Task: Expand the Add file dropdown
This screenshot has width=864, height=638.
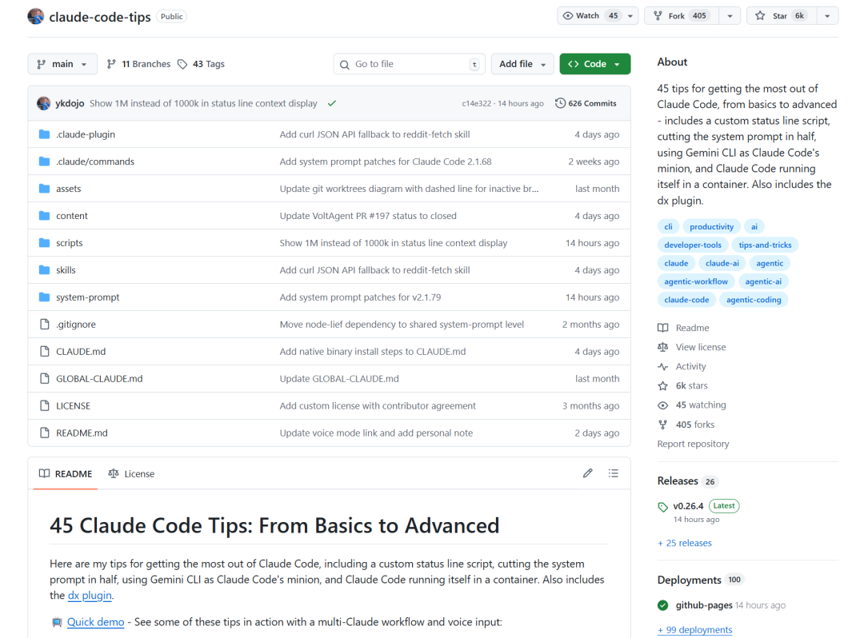Action: pos(522,65)
